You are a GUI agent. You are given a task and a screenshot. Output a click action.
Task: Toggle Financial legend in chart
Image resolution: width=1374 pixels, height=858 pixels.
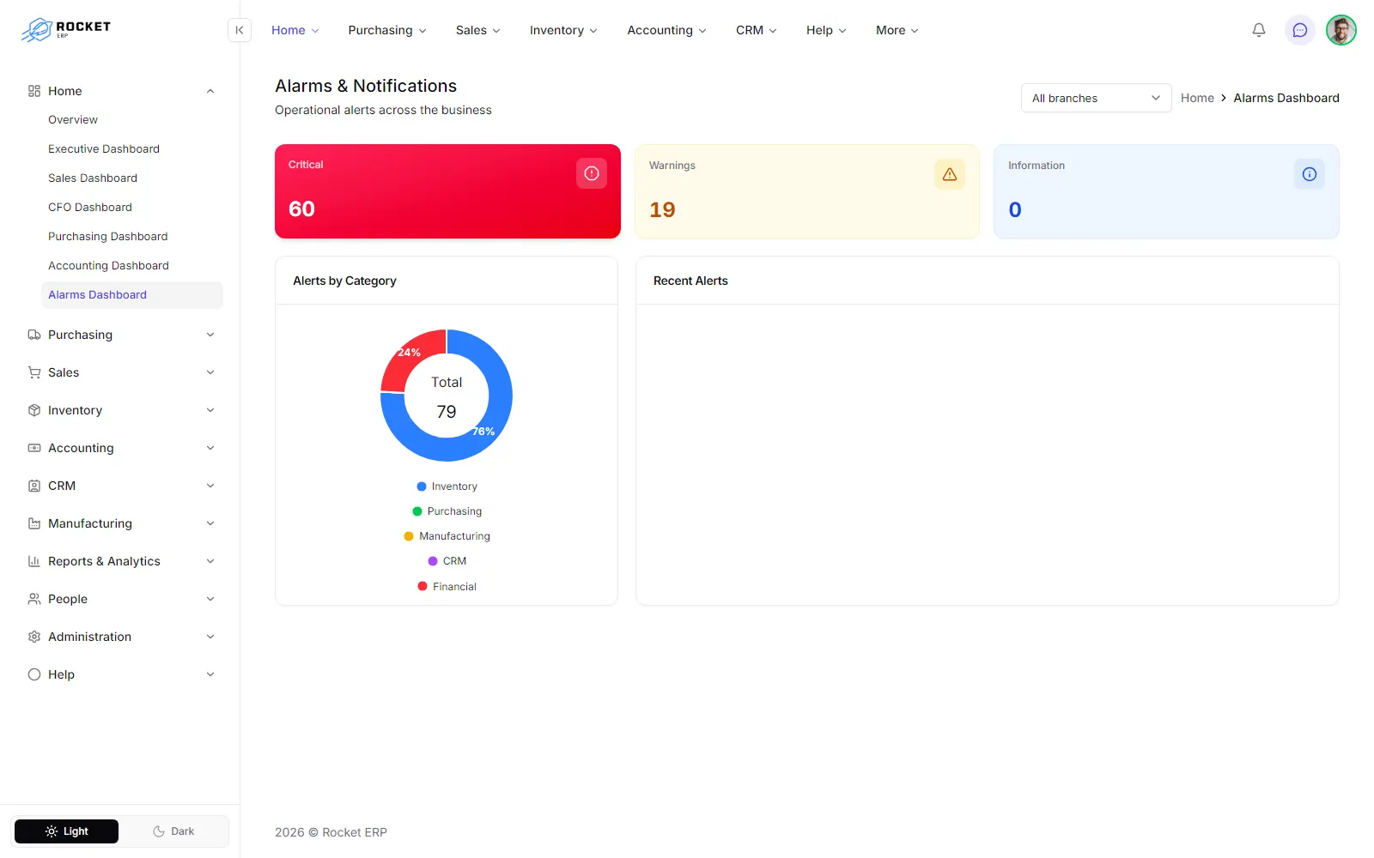(x=447, y=587)
